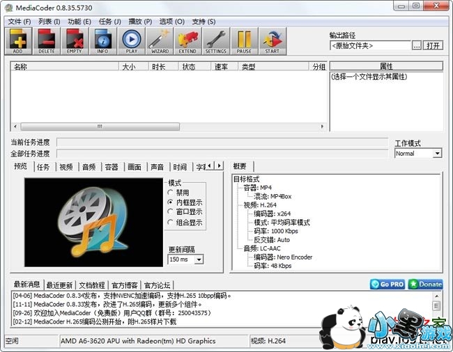The width and height of the screenshot is (453, 352).
Task: Switch to the 时间 tab
Action: [180, 167]
